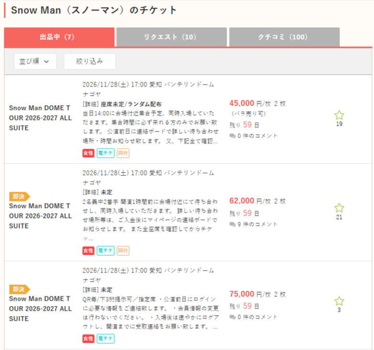Open listing title under 62,000 yen 即決 badge
Image resolution: width=374 pixels, height=350 pixels.
40,216
